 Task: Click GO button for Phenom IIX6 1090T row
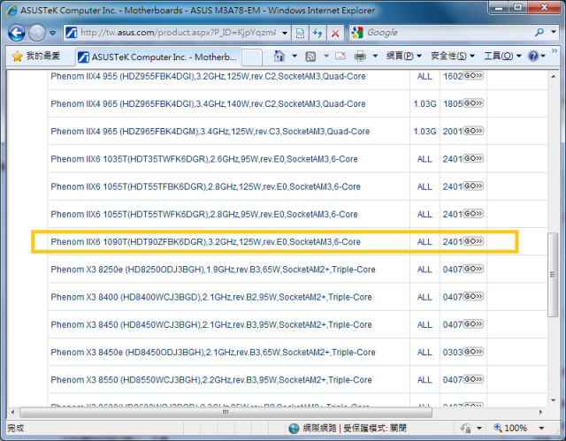point(473,241)
